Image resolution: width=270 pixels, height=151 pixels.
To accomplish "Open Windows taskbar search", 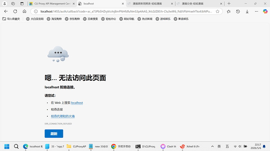I will coord(16,146).
